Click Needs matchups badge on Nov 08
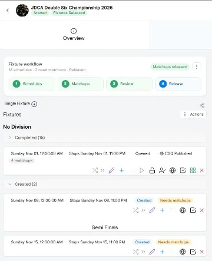 tap(175, 200)
